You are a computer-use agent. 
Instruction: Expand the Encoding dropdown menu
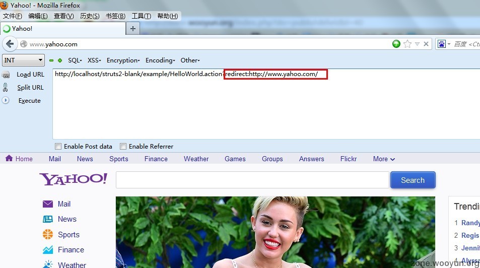click(x=160, y=60)
